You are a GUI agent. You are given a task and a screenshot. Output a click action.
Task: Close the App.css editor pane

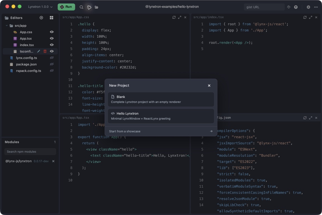pyautogui.click(x=185, y=17)
